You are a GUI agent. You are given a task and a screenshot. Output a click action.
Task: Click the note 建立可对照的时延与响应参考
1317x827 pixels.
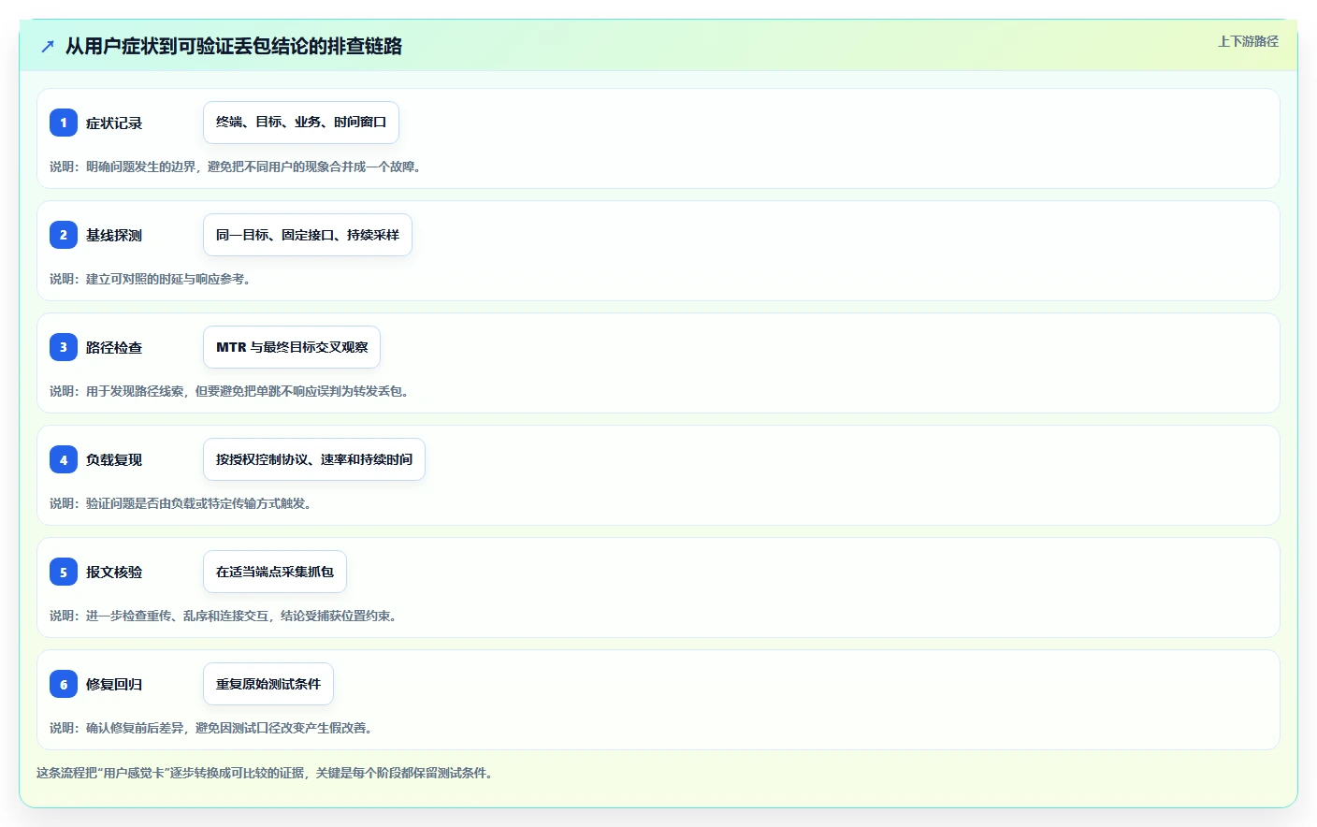coord(168,279)
